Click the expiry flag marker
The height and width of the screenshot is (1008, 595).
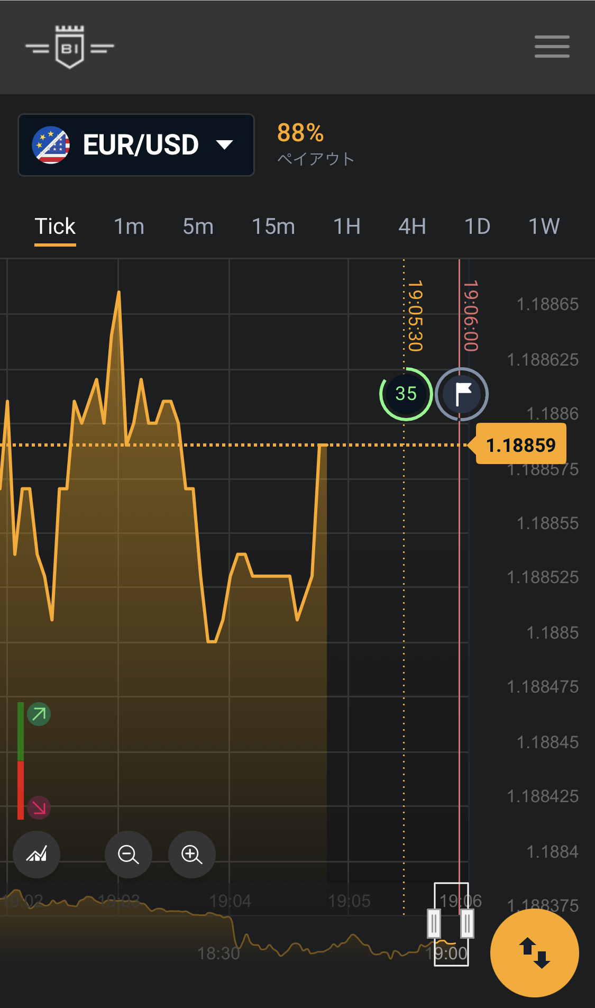[462, 394]
